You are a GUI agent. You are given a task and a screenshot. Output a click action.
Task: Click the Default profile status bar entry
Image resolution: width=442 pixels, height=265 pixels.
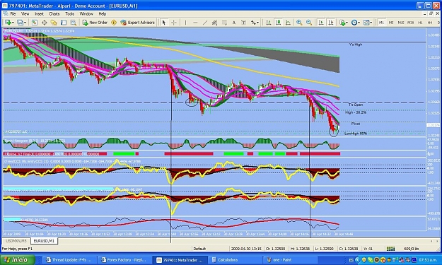tap(199, 249)
